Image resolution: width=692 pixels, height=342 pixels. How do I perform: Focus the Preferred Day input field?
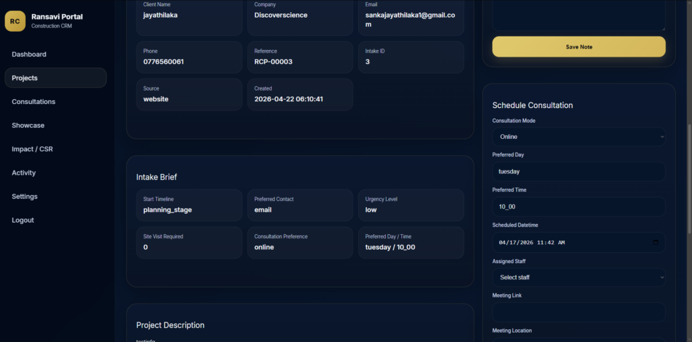click(x=578, y=171)
